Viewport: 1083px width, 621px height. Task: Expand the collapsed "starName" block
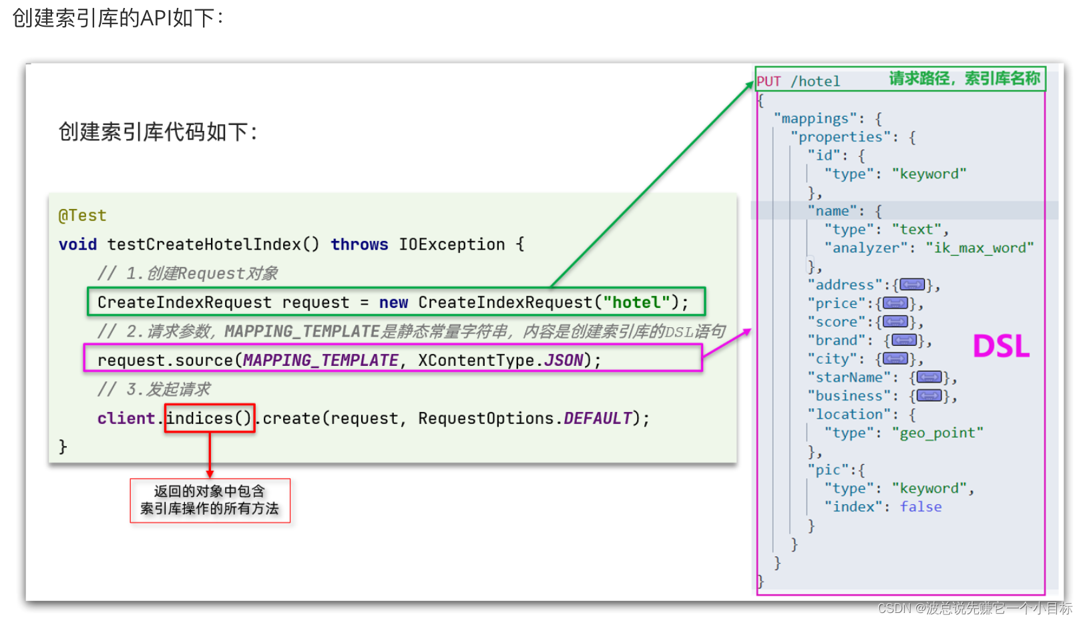929,378
